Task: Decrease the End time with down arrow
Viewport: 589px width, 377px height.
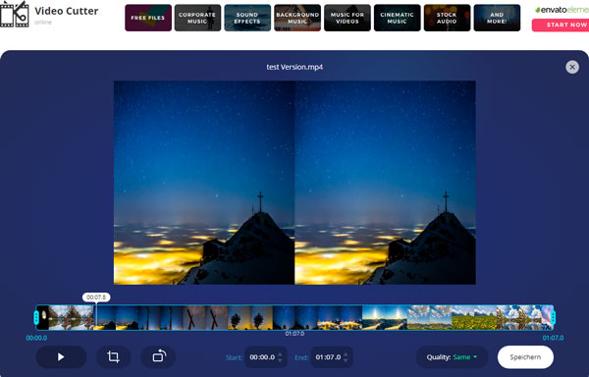Action: 346,360
